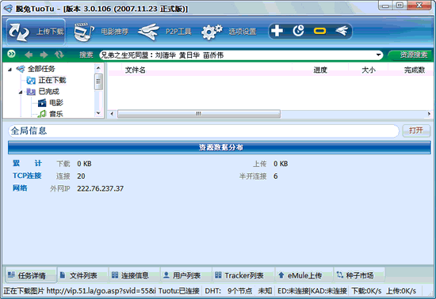
Task: Click the search text field
Action: 237,55
